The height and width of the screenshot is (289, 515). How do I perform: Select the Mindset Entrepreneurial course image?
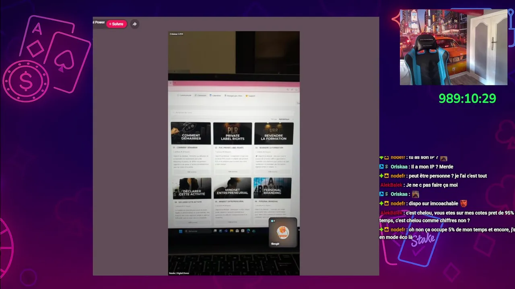pos(232,188)
